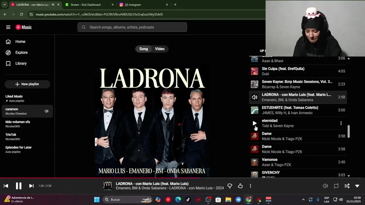Click the small LADRONA thumbnail in the player bar
Viewport: 365px width, 205px height.
[x=108, y=186]
